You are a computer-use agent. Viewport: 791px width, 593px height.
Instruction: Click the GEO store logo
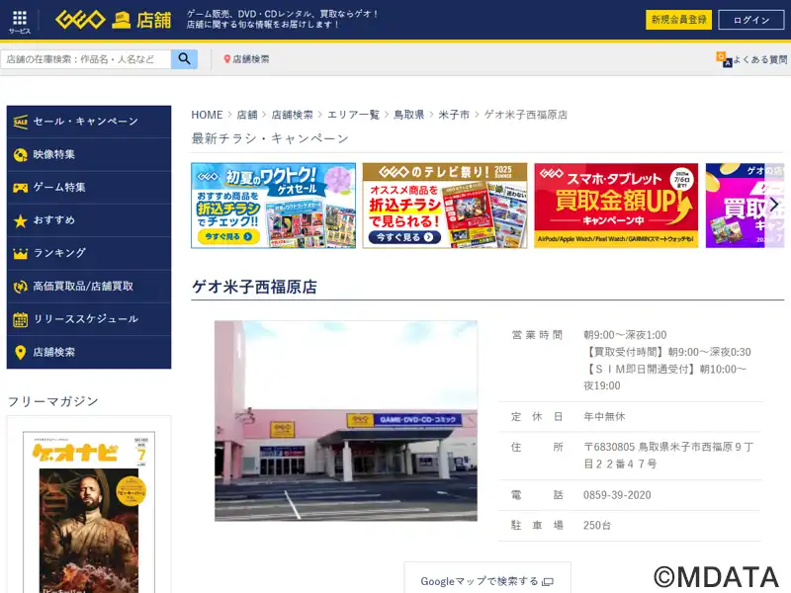tap(114, 20)
